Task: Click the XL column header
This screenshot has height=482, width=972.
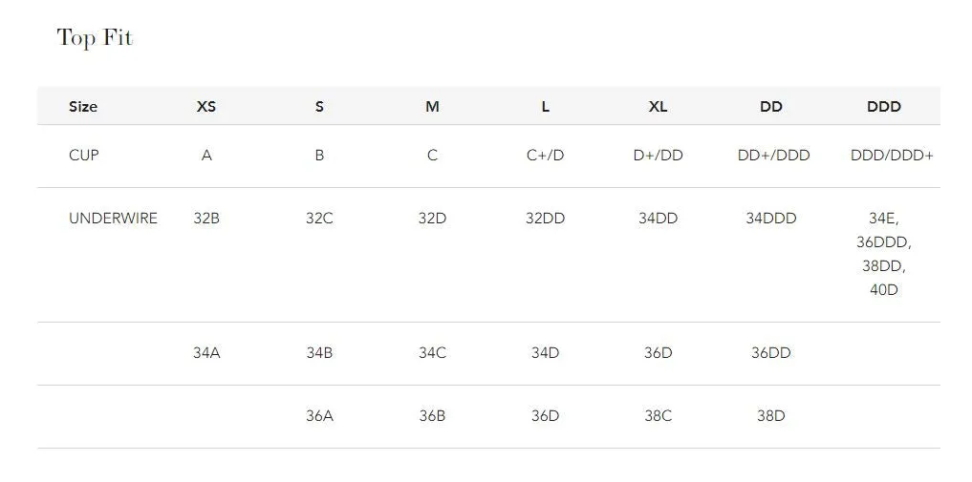Action: tap(658, 107)
